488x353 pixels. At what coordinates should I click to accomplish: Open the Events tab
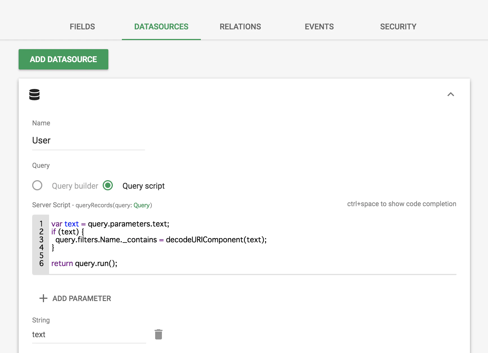pyautogui.click(x=319, y=27)
